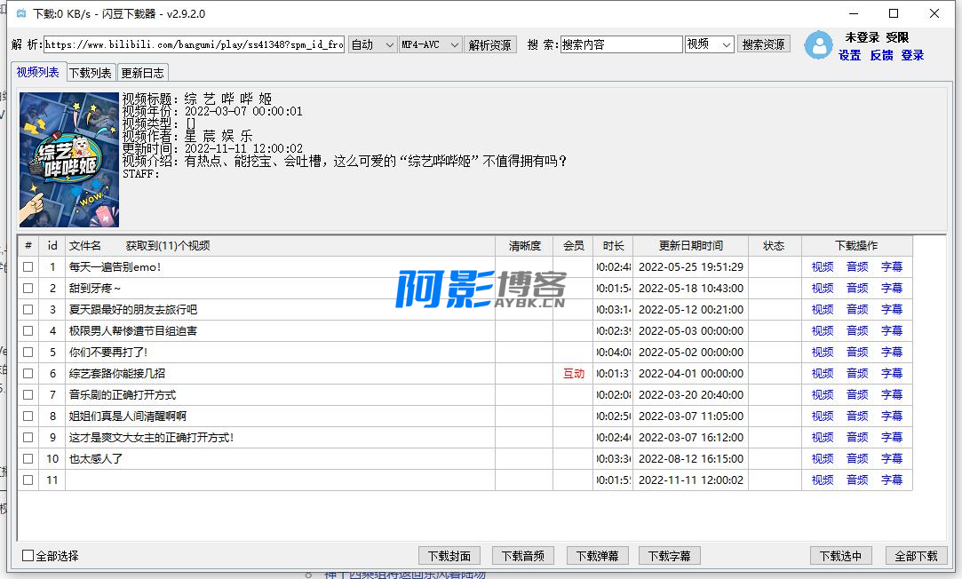Viewport: 962px width, 579px height.
Task: Open the 自动 quality dropdown
Action: [372, 44]
